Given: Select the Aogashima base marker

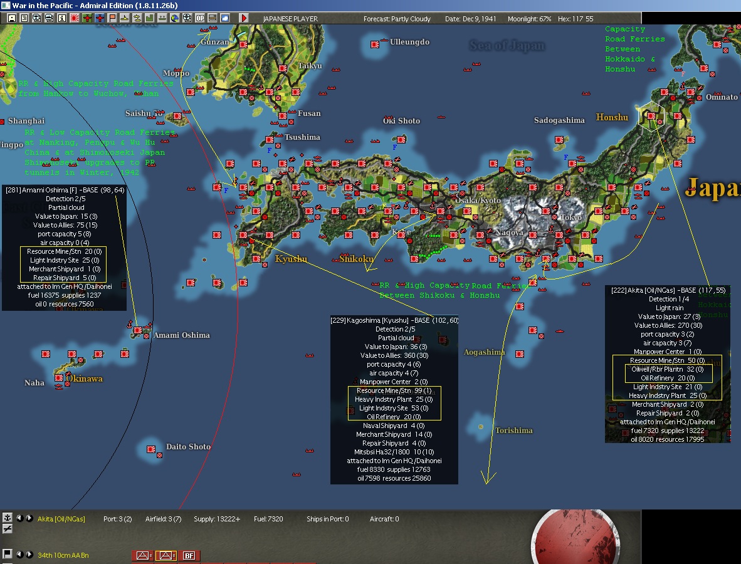Looking at the screenshot, I should (519, 353).
